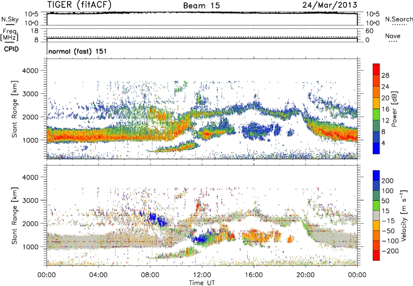
Task: Click the 16:00 time axis label
Action: click(x=253, y=275)
